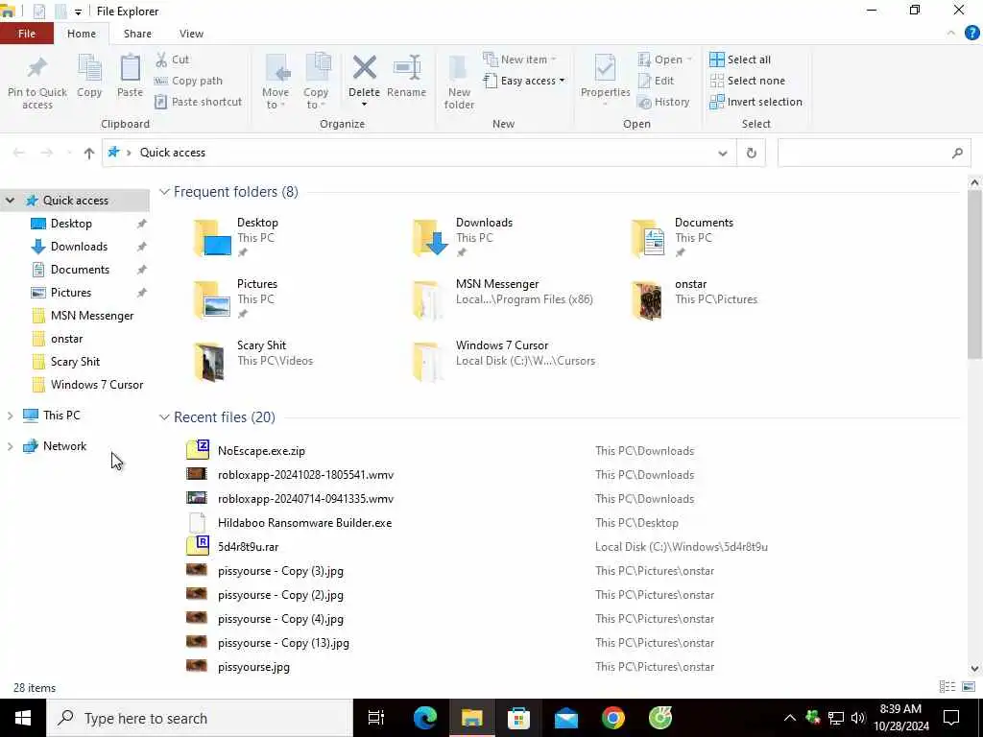Image resolution: width=983 pixels, height=737 pixels.
Task: Collapse the Frequent folders section
Action: pos(164,192)
